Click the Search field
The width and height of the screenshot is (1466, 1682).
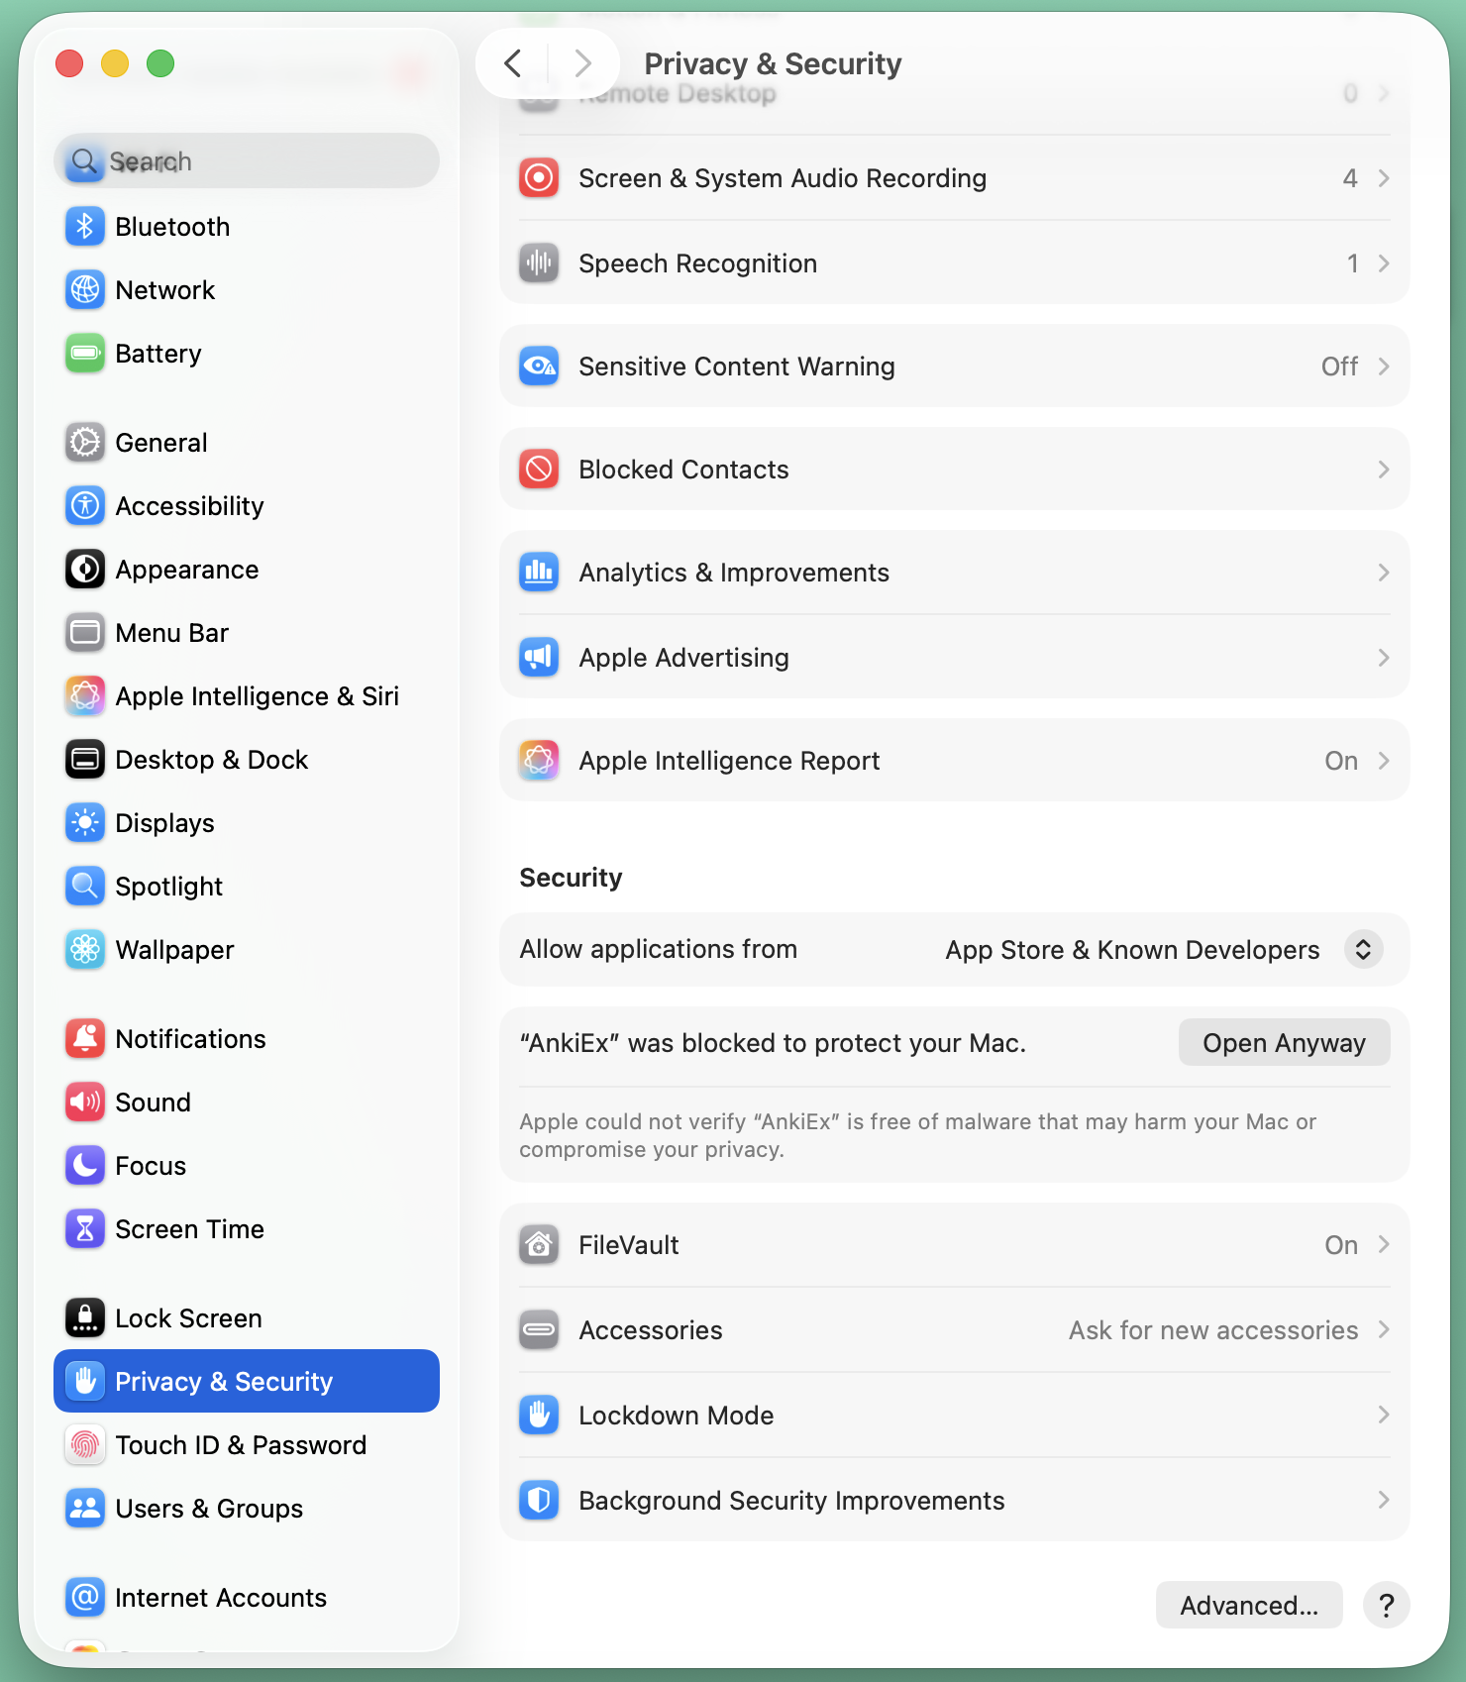pyautogui.click(x=247, y=160)
